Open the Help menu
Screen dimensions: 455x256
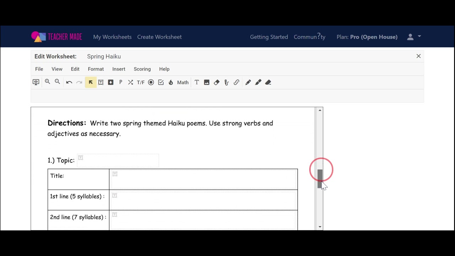[x=164, y=69]
